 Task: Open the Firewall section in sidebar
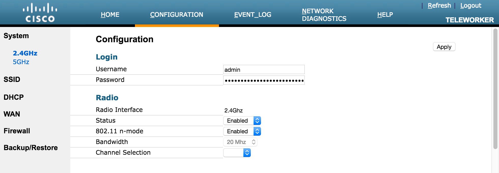point(17,131)
